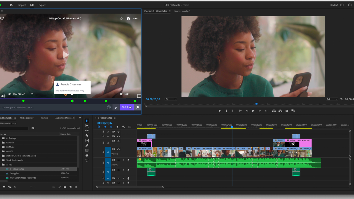Open the drawing brush annotation tool
Viewport: 354px width, 199px height.
(116, 107)
